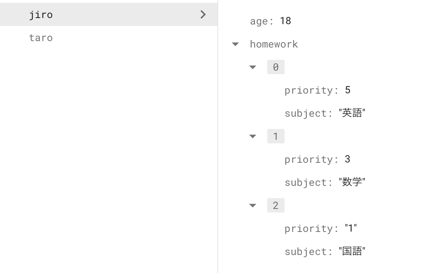The image size is (445, 273).
Task: Click the homework key label
Action: point(274,44)
